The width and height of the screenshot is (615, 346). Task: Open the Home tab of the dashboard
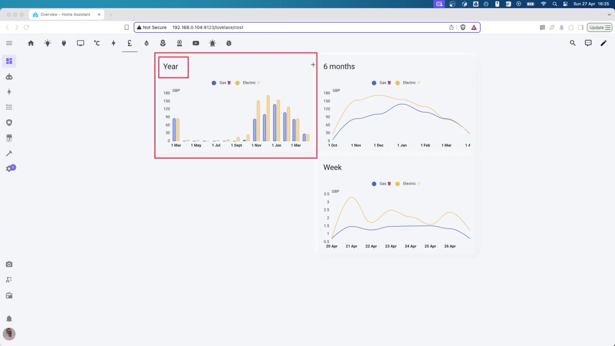31,43
